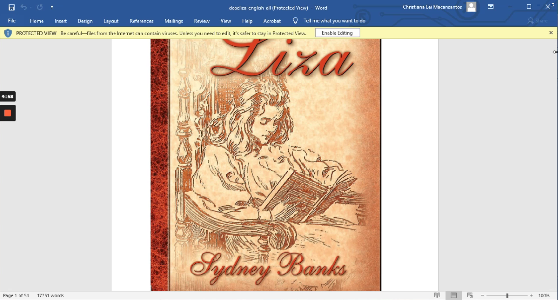
Task: Click the zoom out minus button
Action: tap(483, 295)
